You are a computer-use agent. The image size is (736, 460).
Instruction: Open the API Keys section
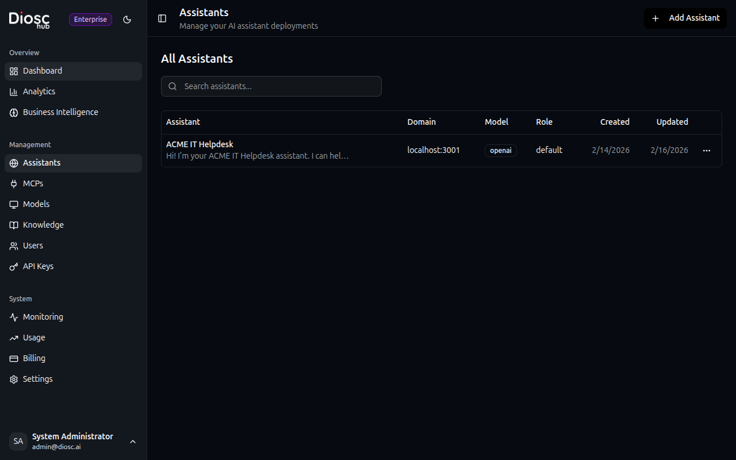click(x=38, y=266)
